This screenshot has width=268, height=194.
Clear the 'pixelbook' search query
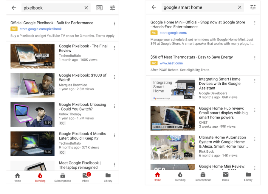(x=86, y=8)
